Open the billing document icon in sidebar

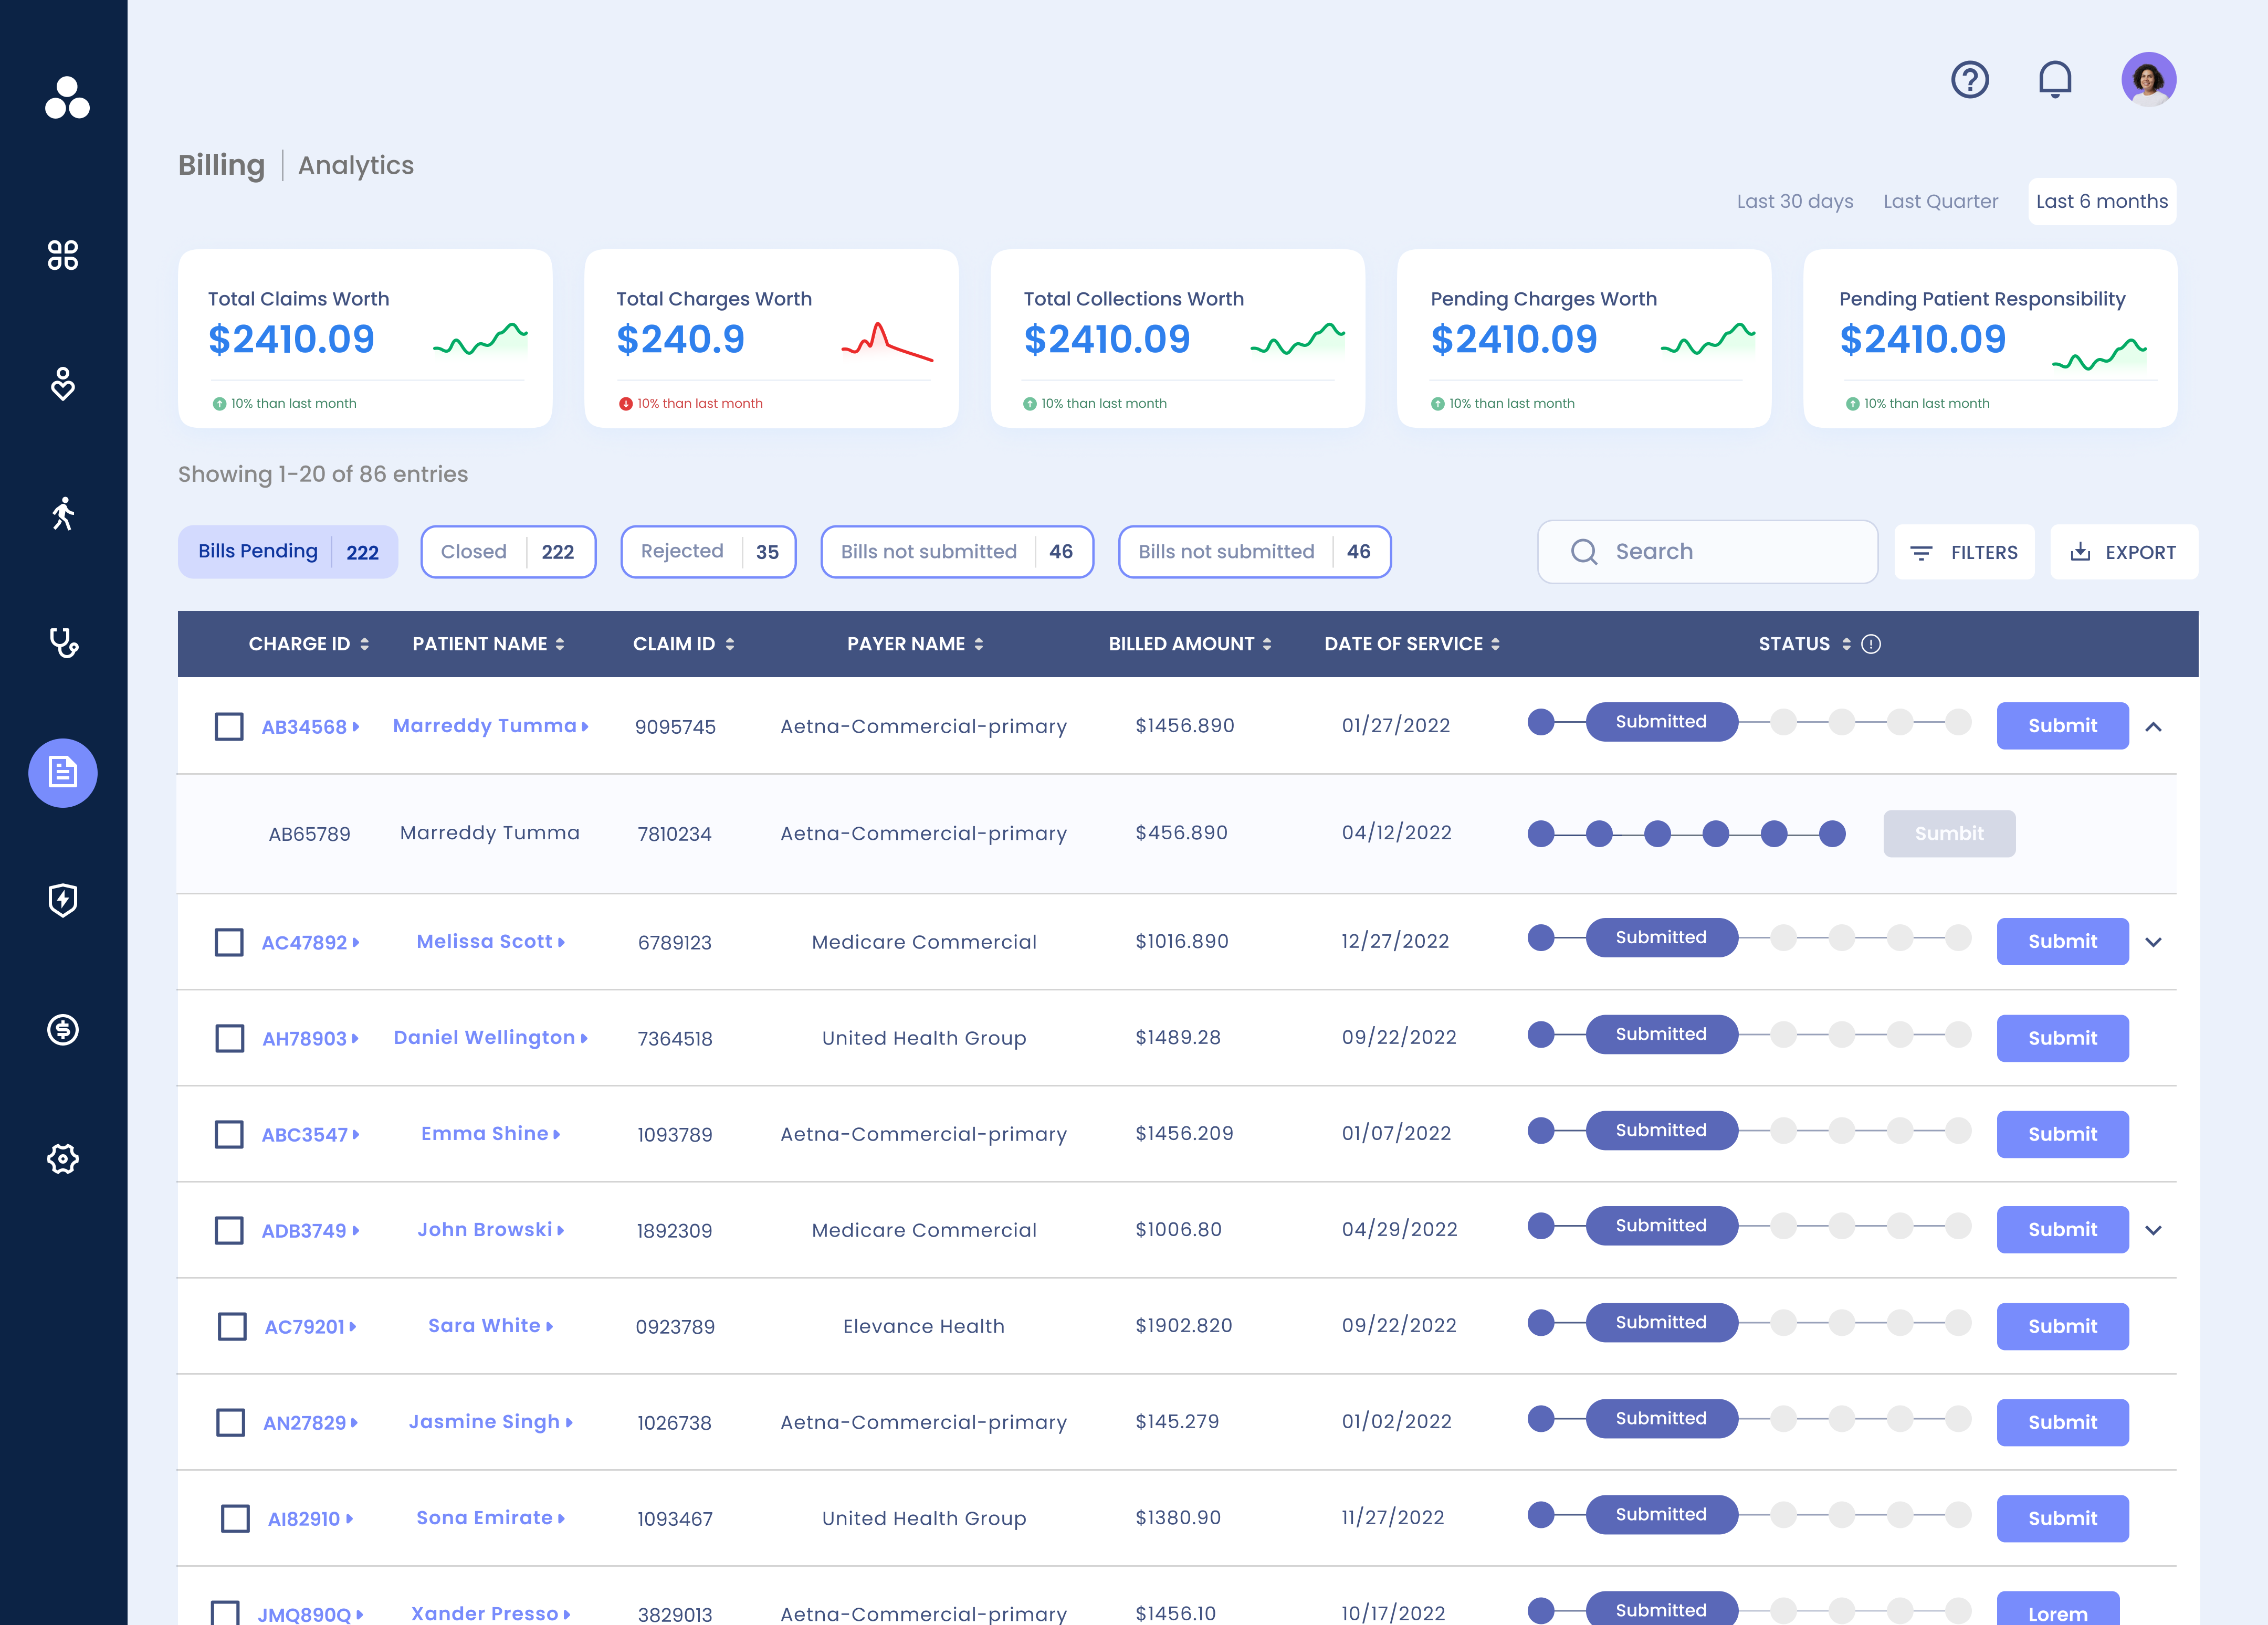point(62,773)
